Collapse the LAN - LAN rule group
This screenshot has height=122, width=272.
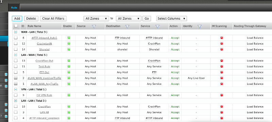click(16, 101)
